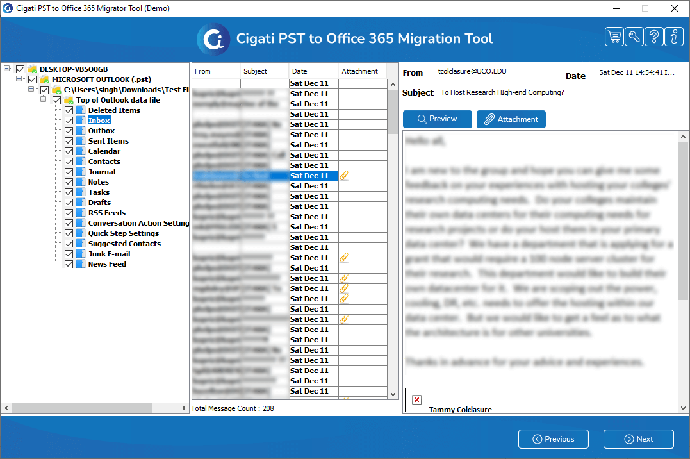This screenshot has height=459, width=690.
Task: Click the Drafts folder icon
Action: (x=81, y=203)
